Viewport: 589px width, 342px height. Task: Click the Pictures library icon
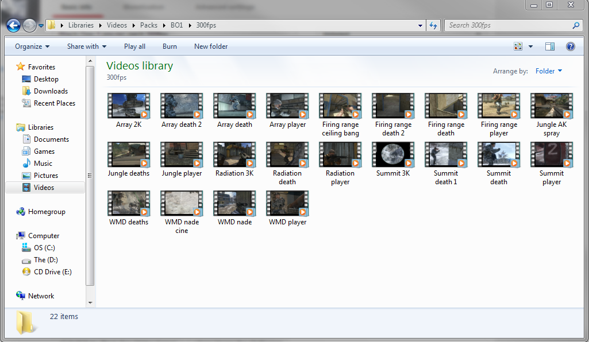point(26,176)
